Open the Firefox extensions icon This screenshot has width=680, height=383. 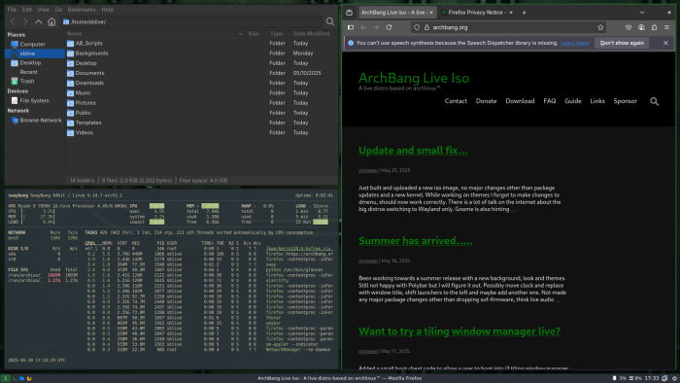coord(654,27)
